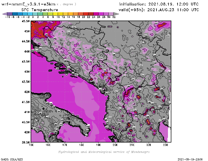This screenshot has width=208, height=161.
Task: Click the contour label '408' on the map
Action: coord(88,126)
